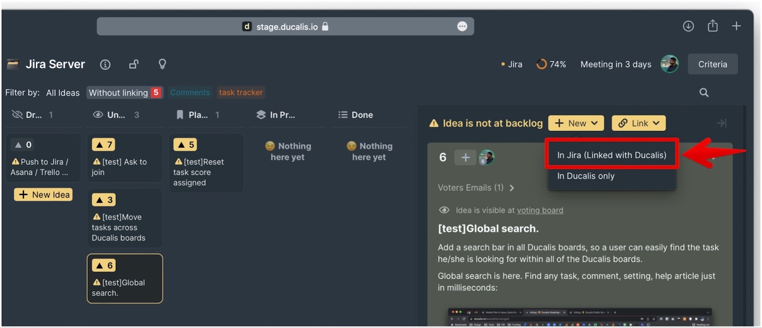Click the 'Idea is not at backlog' text
762x328 pixels.
click(492, 123)
